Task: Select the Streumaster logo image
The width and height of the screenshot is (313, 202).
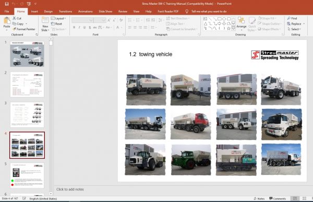Action: click(x=275, y=55)
